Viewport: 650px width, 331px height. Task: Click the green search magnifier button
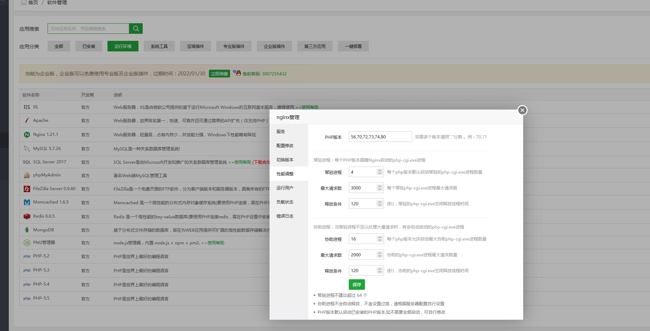[x=136, y=29]
